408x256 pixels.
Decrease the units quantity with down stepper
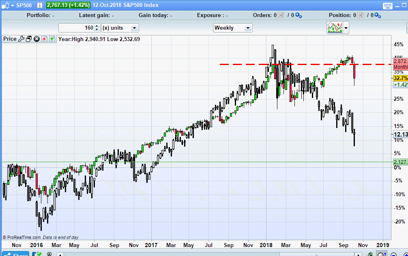pos(97,30)
